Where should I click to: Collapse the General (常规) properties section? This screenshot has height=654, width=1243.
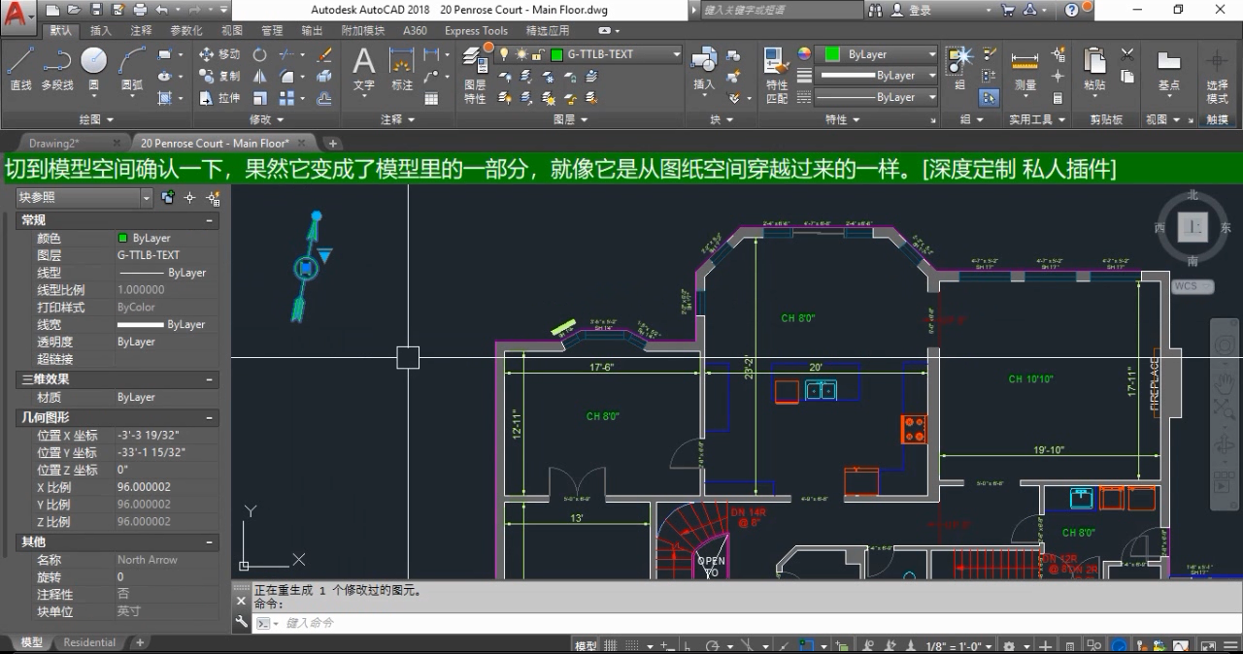[x=210, y=220]
